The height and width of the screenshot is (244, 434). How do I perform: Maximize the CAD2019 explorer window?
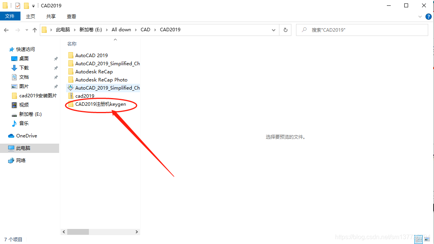point(406,5)
